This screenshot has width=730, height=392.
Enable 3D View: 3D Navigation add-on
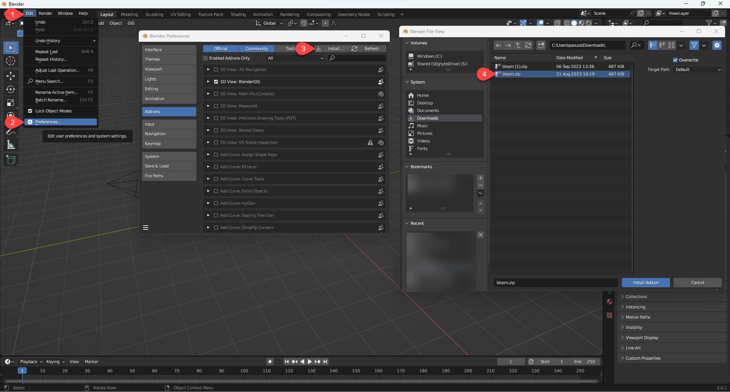(x=216, y=70)
